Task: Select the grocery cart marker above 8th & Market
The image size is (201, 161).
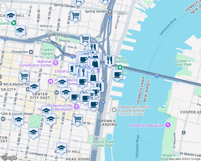Action: (24, 77)
